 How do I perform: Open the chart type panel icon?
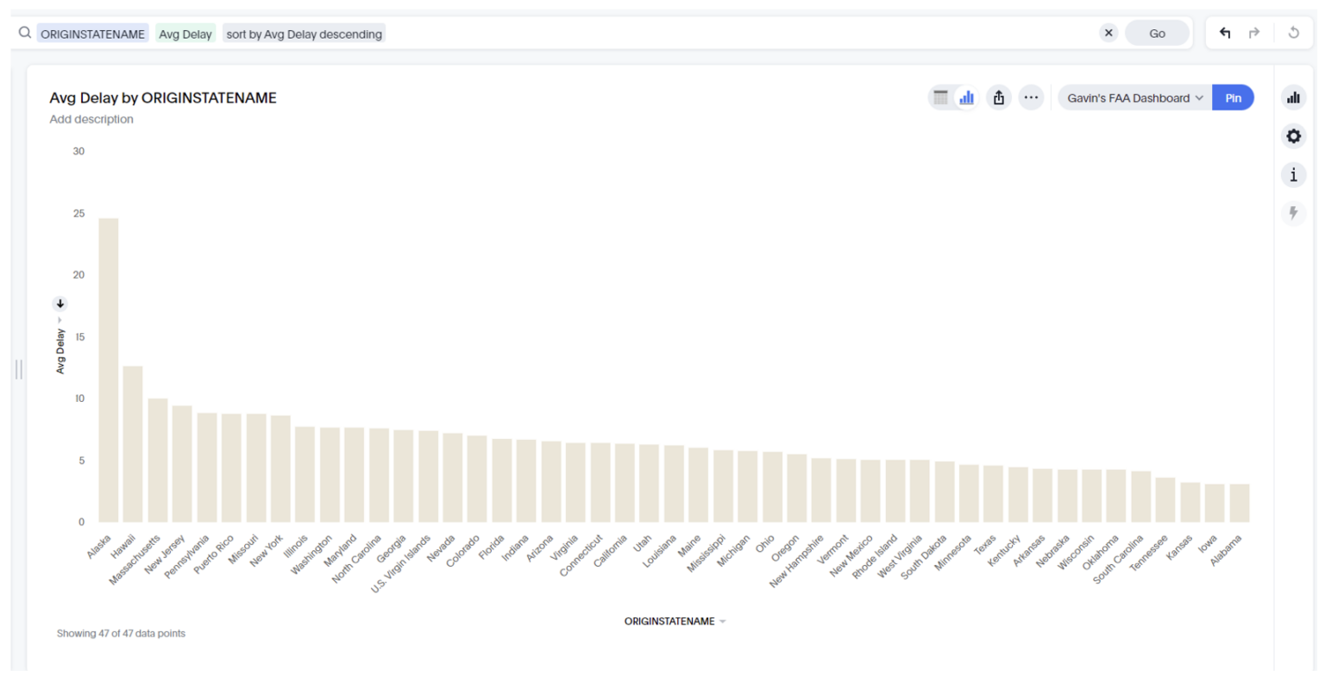pyautogui.click(x=1293, y=97)
